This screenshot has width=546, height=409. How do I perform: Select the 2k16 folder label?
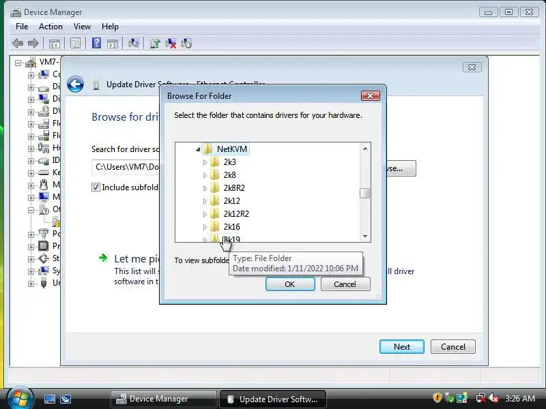click(x=231, y=226)
